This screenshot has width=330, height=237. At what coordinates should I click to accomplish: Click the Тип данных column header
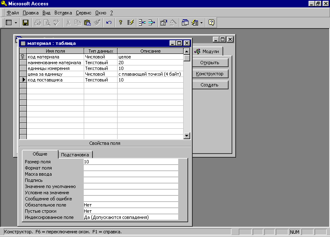[101, 51]
